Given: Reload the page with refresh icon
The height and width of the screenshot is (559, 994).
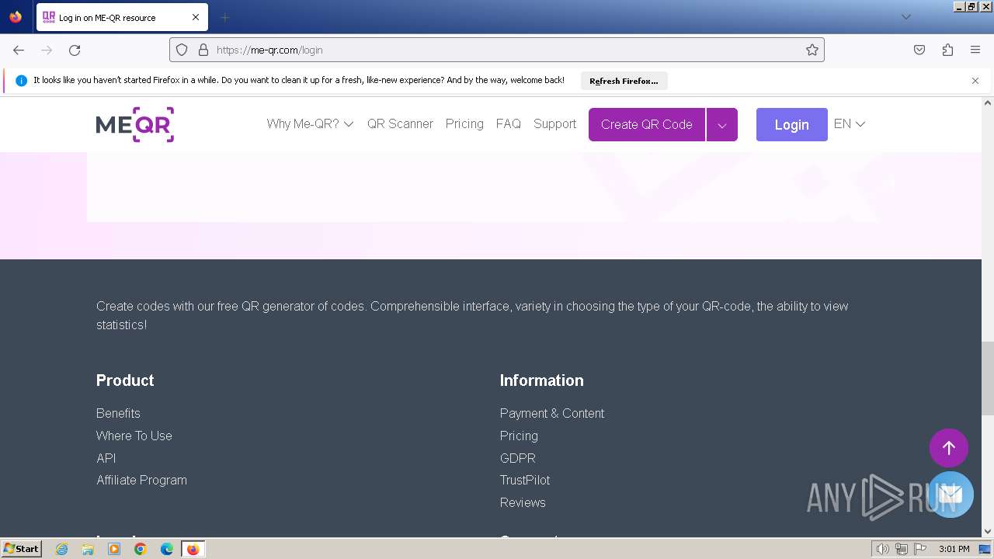Looking at the screenshot, I should click(x=75, y=50).
